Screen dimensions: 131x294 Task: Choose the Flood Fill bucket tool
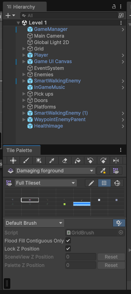point(78,161)
